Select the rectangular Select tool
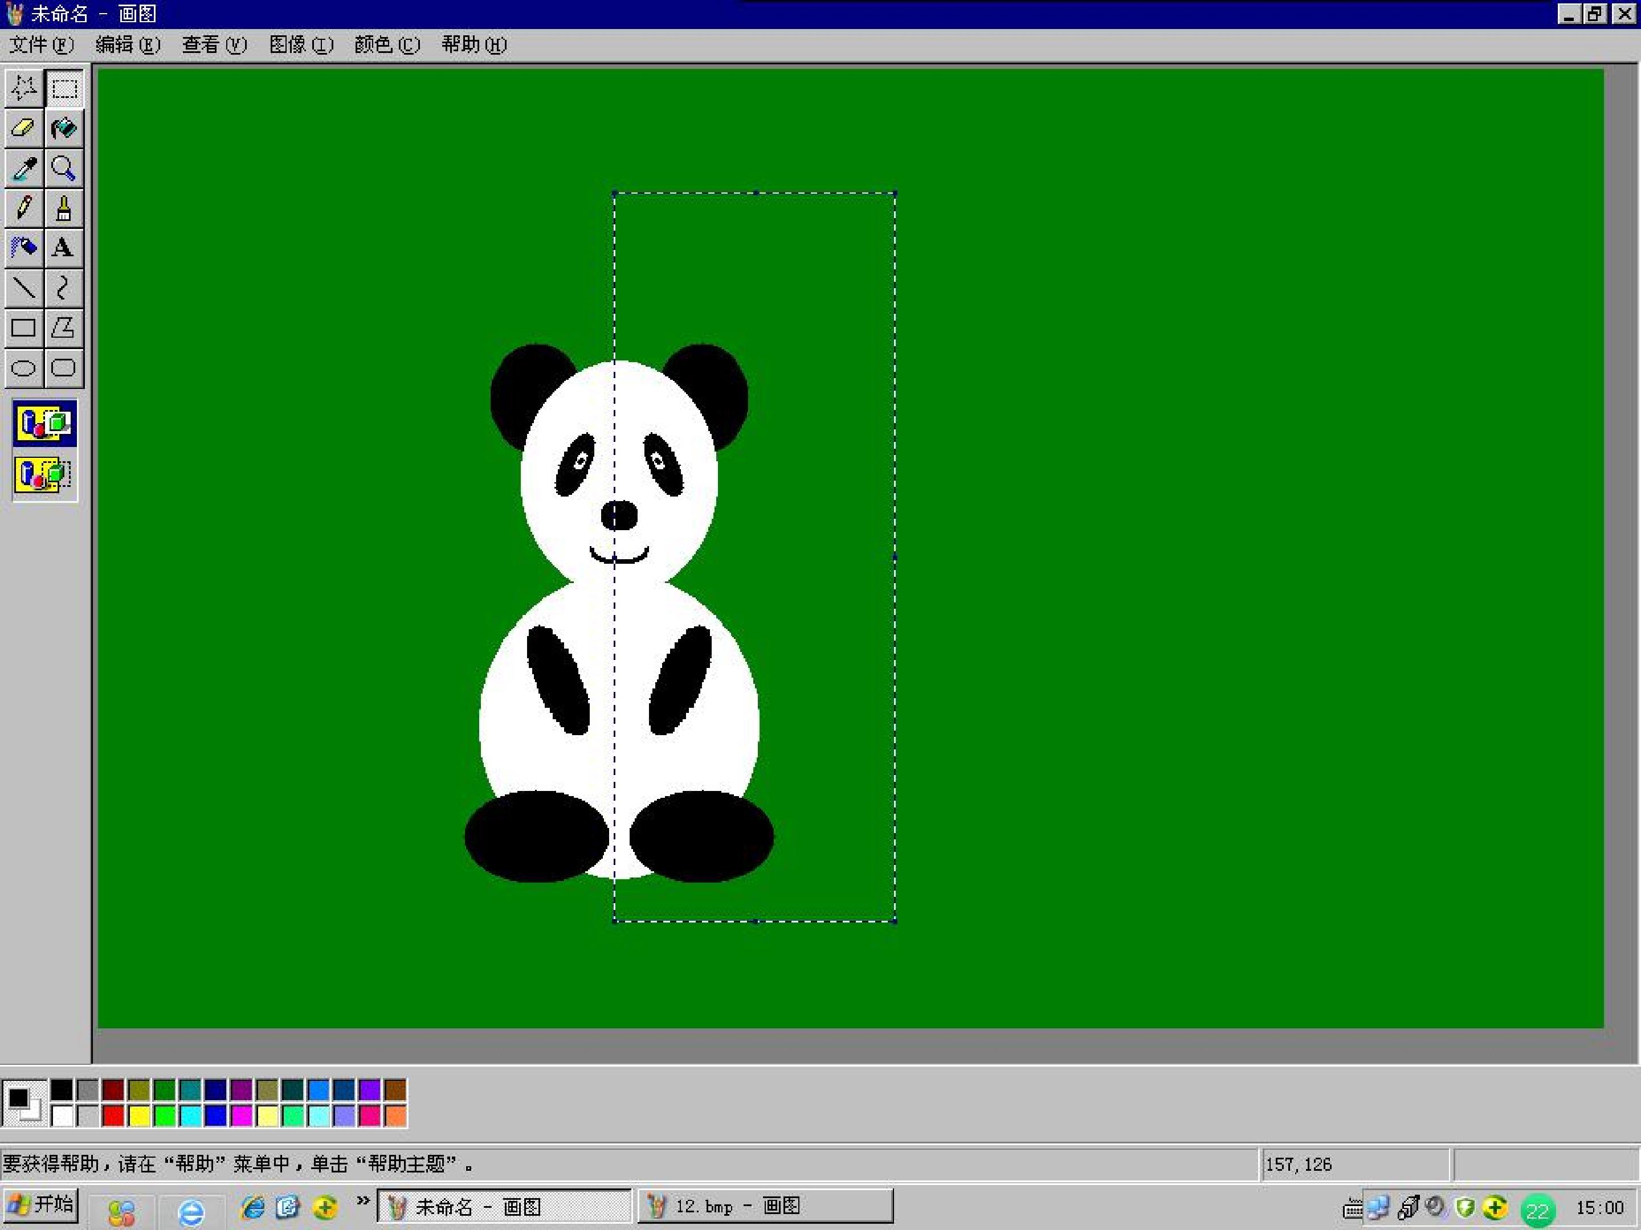 pyautogui.click(x=64, y=88)
